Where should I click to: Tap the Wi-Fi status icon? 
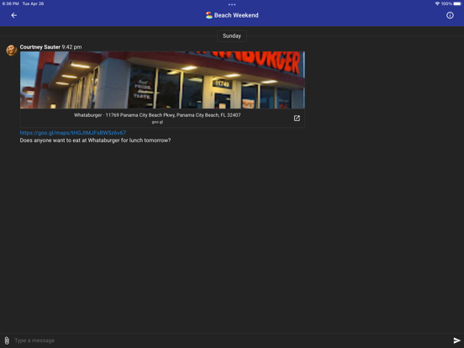(437, 3)
